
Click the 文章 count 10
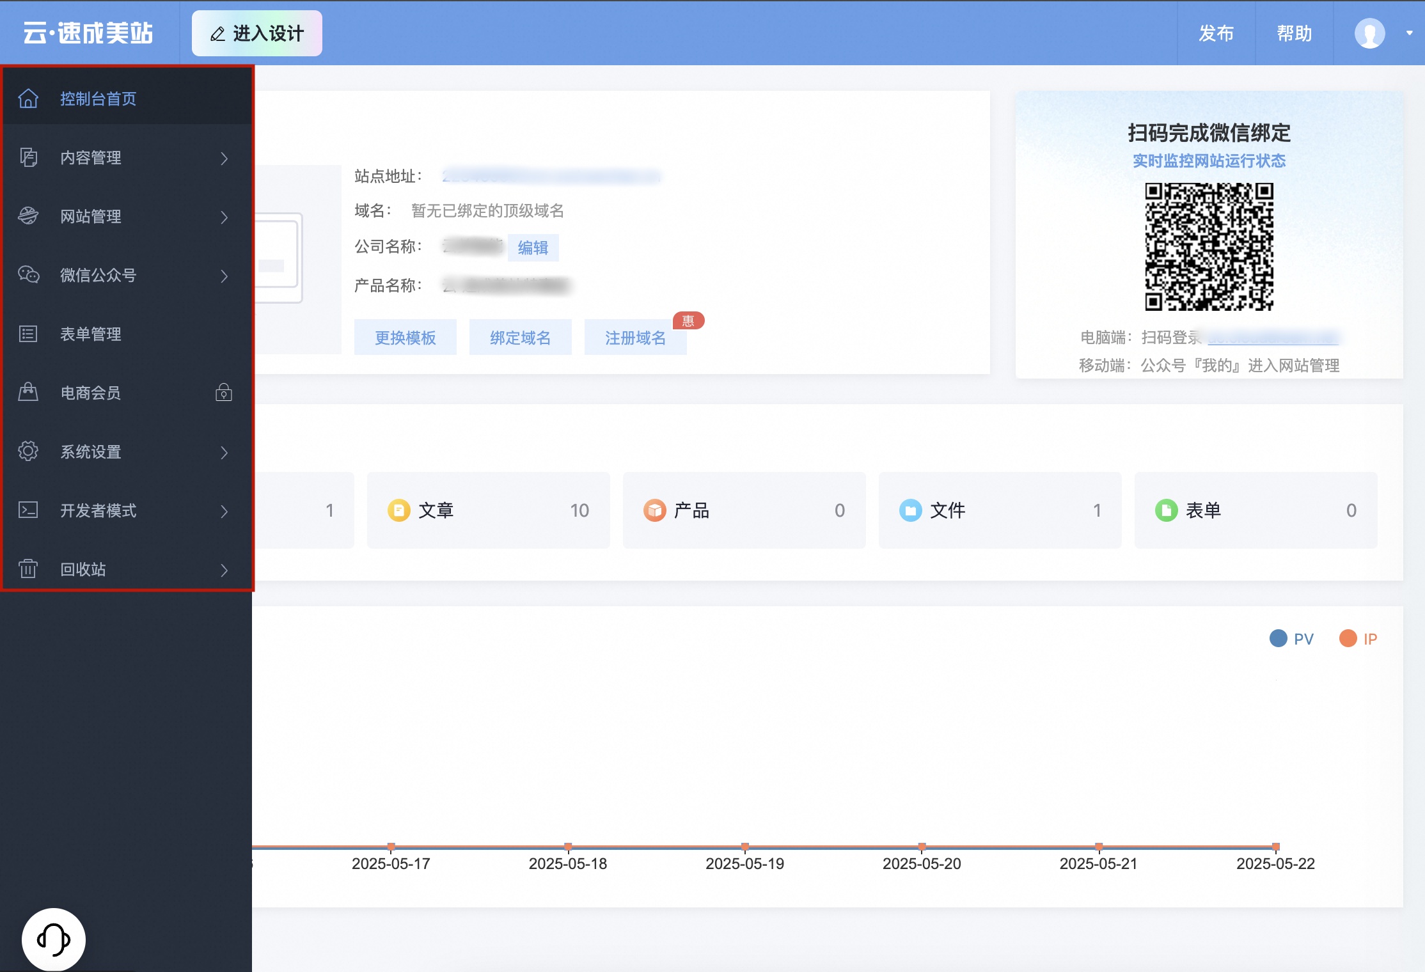click(579, 510)
